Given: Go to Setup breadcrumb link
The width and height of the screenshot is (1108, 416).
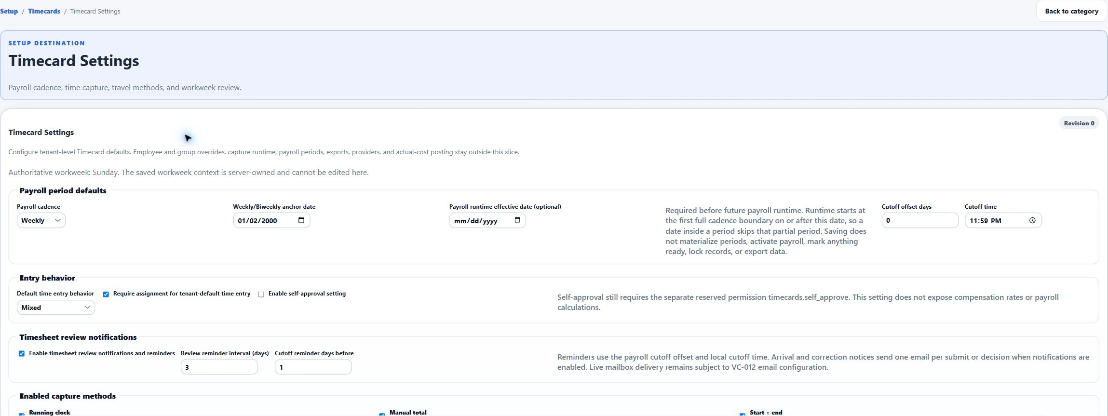Looking at the screenshot, I should click(9, 11).
